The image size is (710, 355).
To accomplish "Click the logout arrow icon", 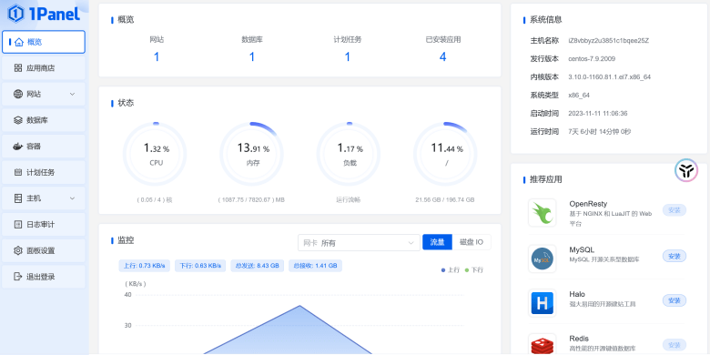I will (18, 277).
